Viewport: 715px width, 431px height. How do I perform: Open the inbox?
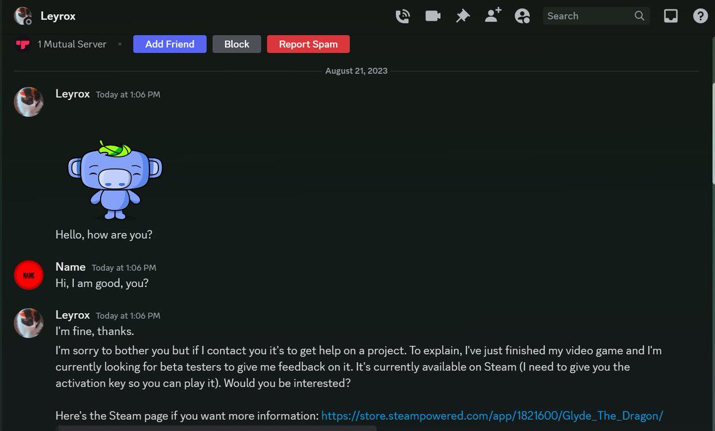671,16
